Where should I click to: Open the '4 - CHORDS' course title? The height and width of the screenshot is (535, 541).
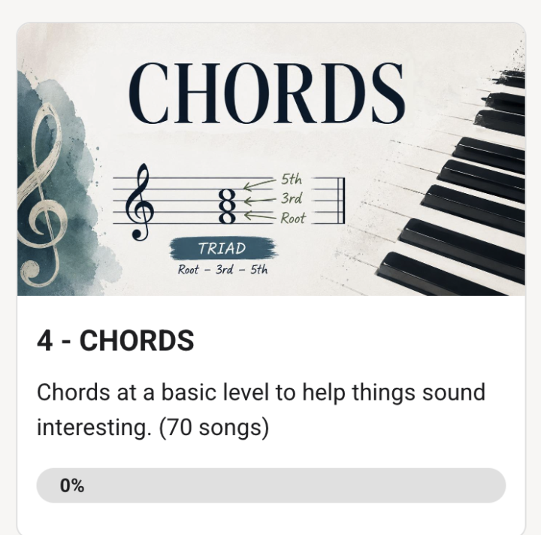point(116,340)
